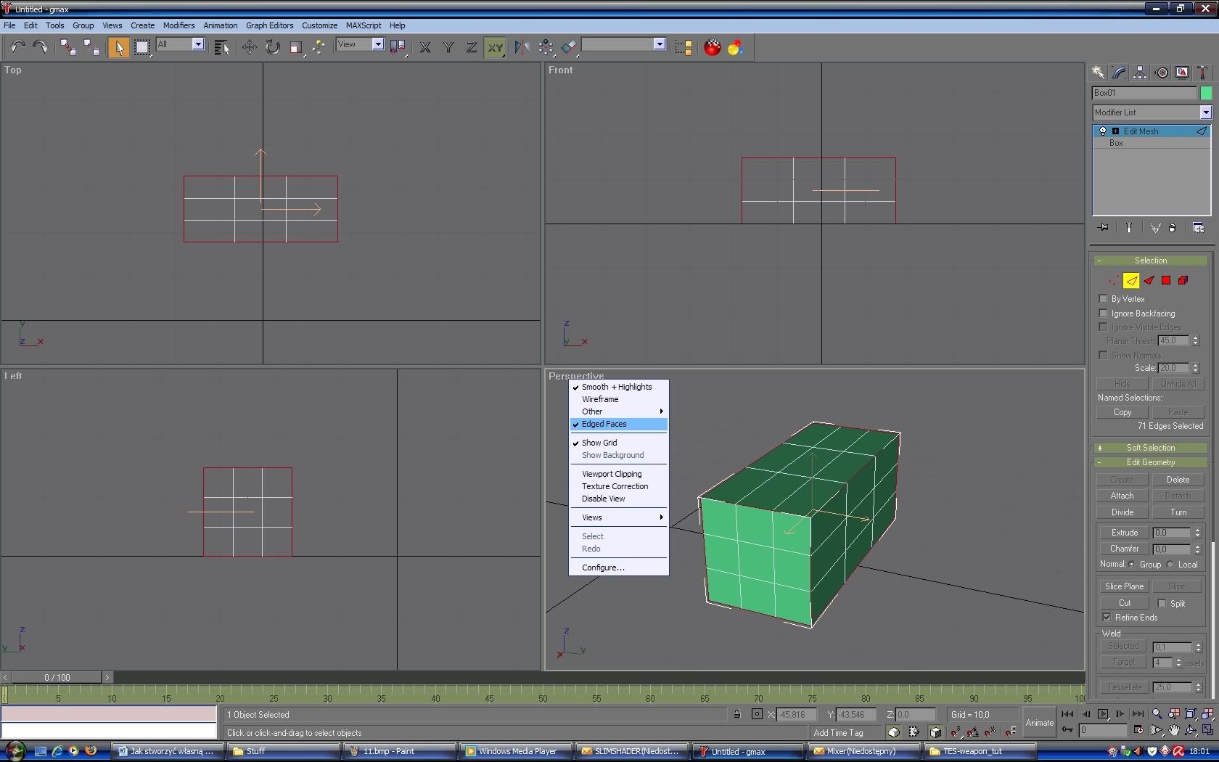Open the Modifiers menu

click(178, 25)
